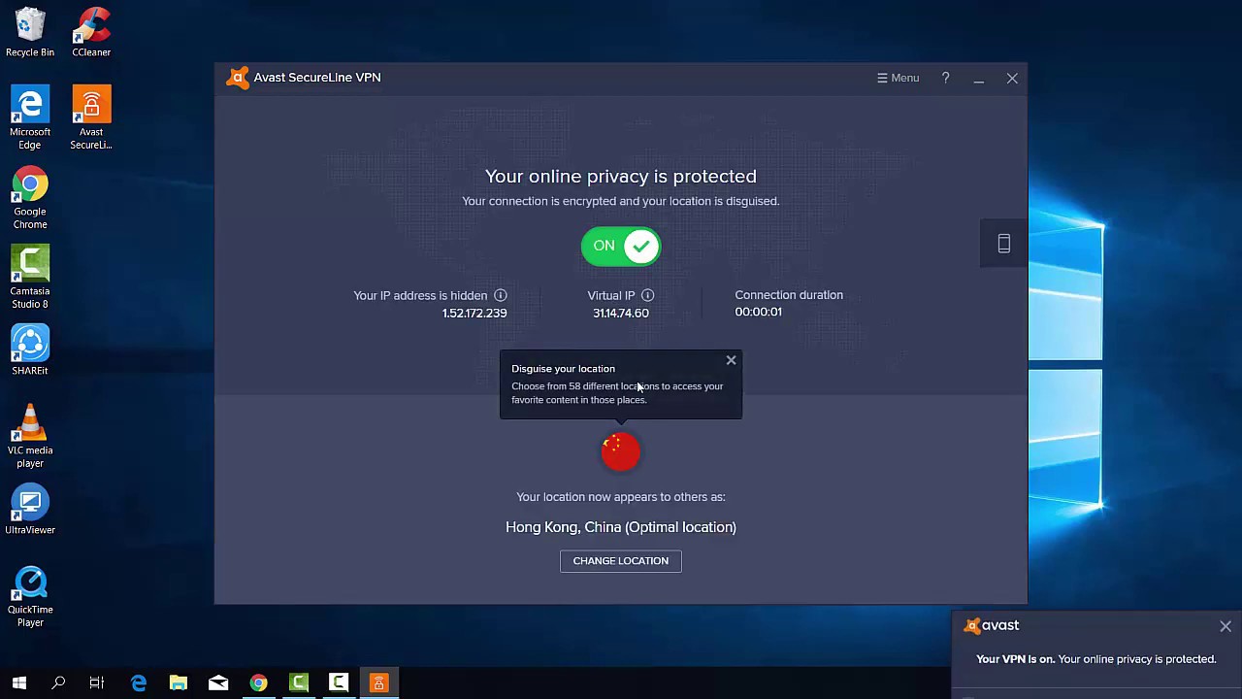Click the China flag location icon

[x=621, y=451]
